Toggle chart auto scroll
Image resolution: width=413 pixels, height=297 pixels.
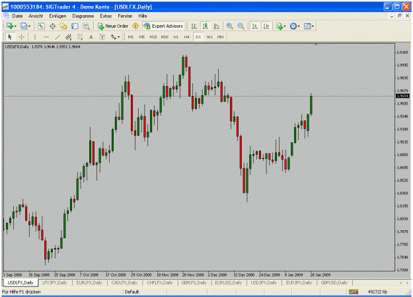click(x=254, y=26)
